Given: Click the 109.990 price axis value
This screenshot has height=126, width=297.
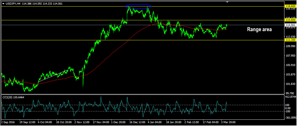Looking at the screenshot, I should pyautogui.click(x=290, y=46).
